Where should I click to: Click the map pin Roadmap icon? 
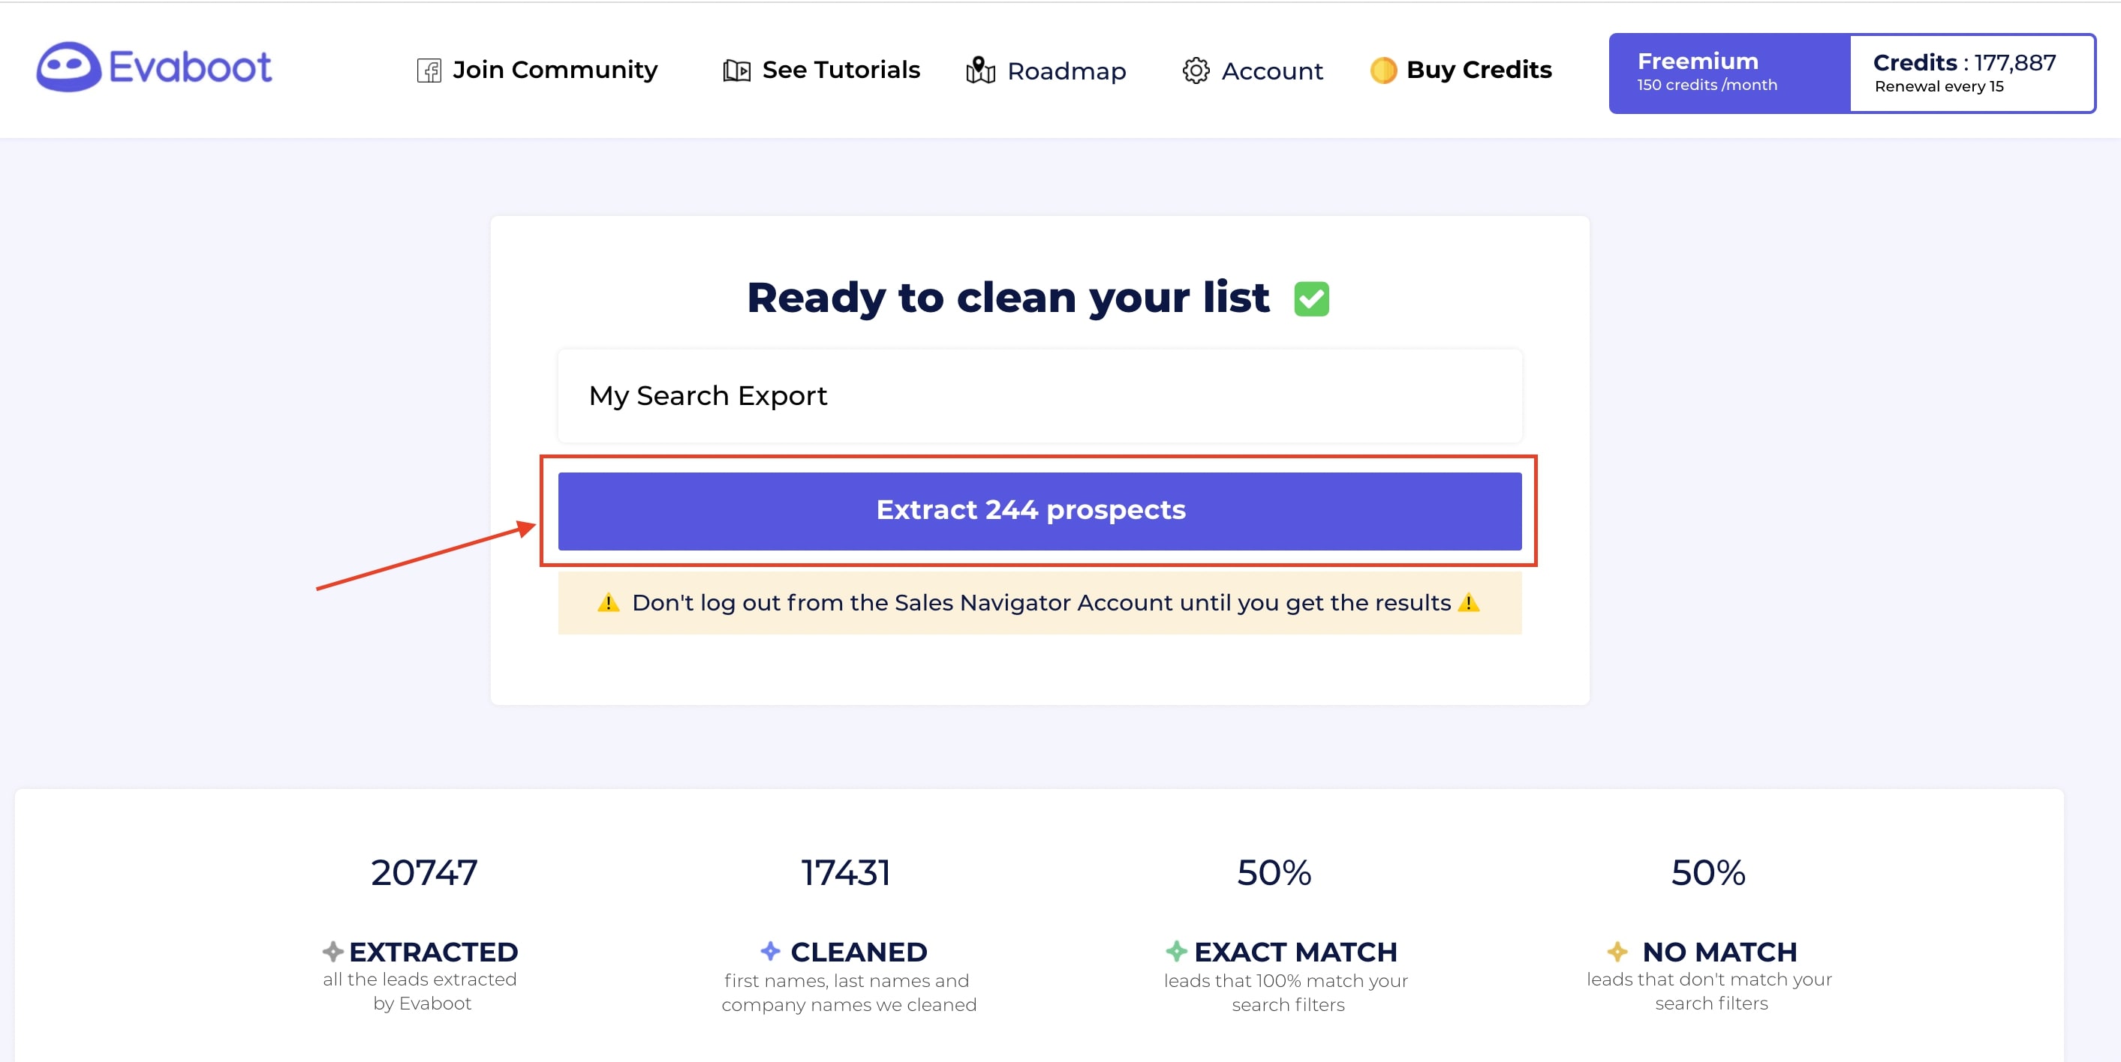pyautogui.click(x=979, y=70)
